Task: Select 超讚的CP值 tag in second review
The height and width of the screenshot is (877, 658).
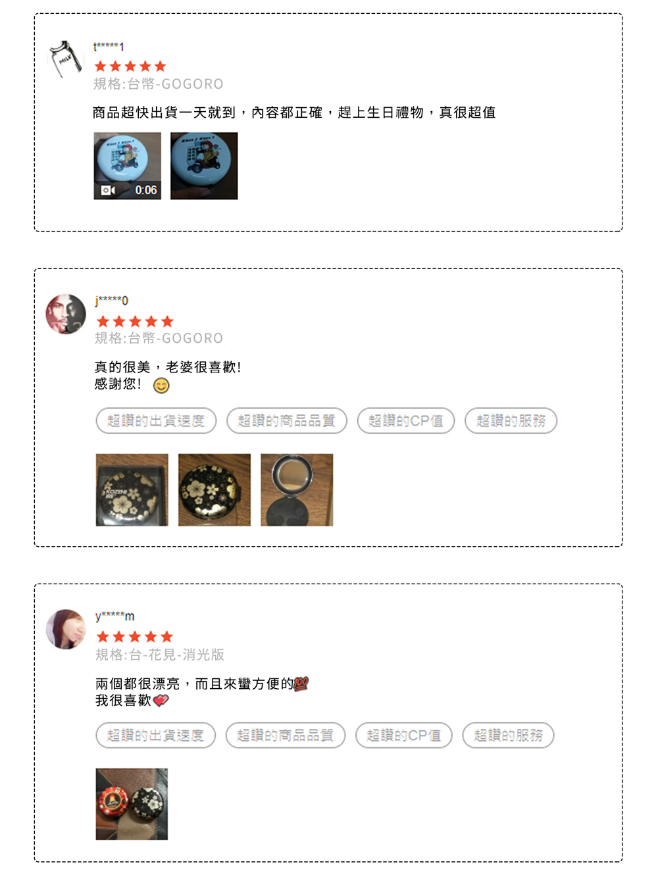Action: pyautogui.click(x=406, y=420)
